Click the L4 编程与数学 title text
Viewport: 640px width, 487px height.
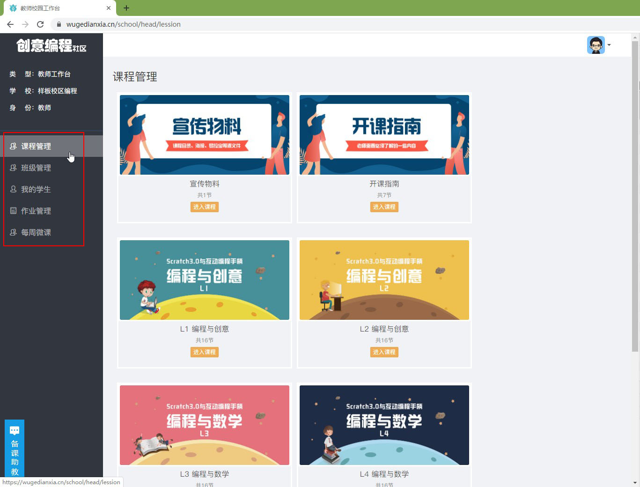click(x=384, y=474)
